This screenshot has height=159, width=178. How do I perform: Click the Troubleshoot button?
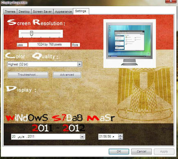click(x=28, y=75)
